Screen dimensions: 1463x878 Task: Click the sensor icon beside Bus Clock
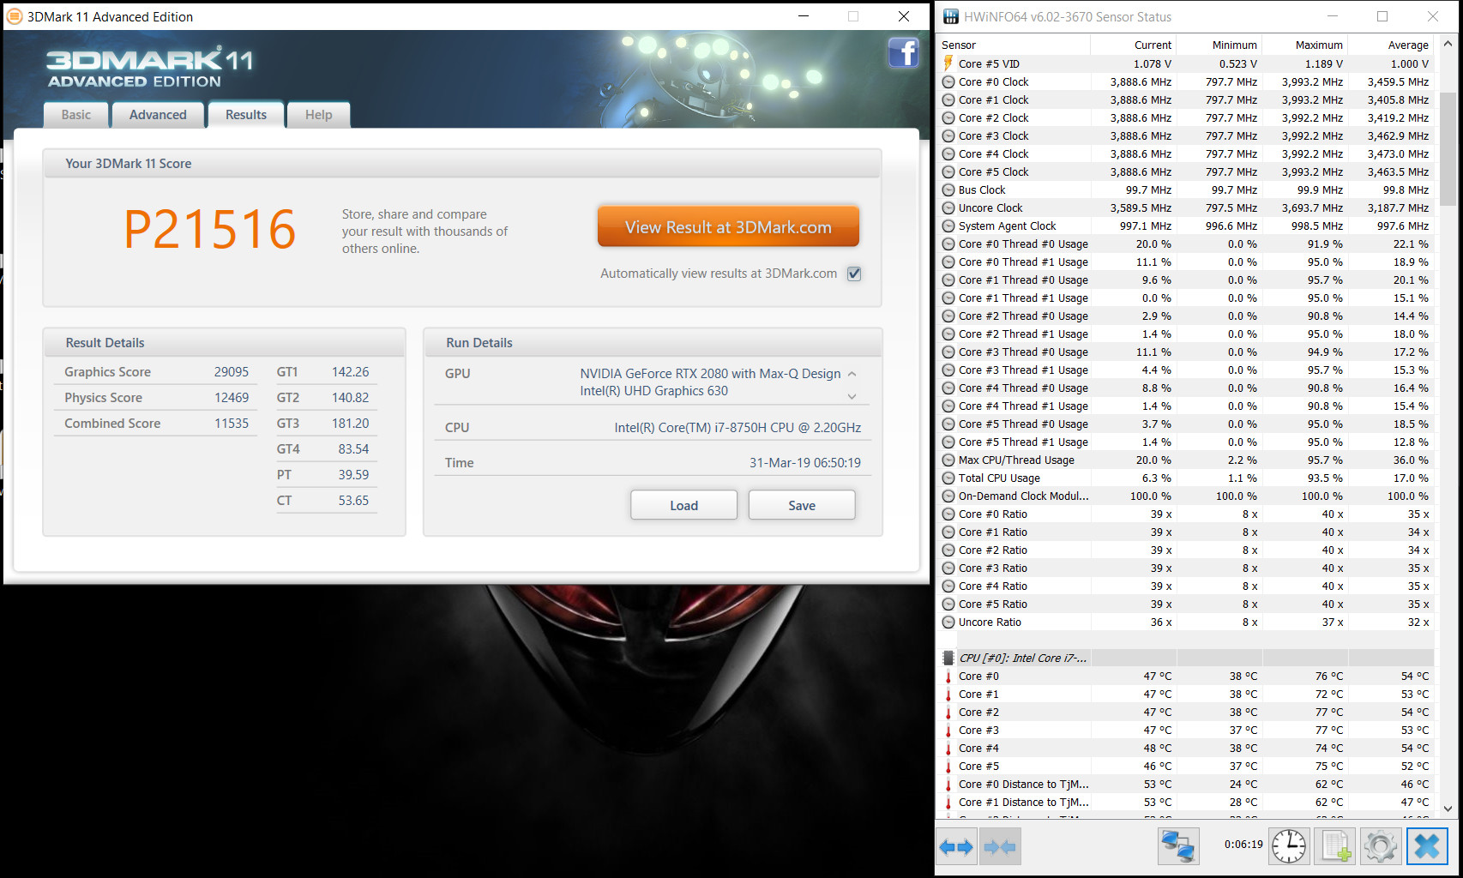click(948, 189)
